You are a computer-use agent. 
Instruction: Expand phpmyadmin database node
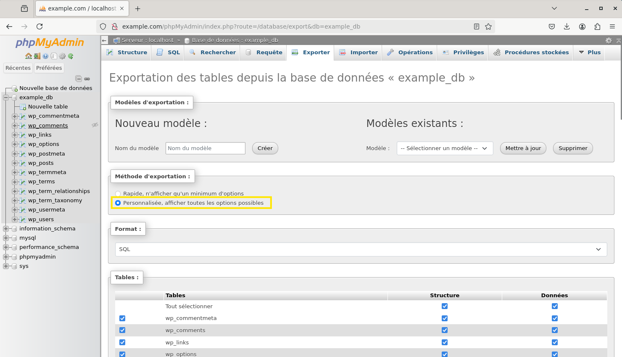pos(6,257)
